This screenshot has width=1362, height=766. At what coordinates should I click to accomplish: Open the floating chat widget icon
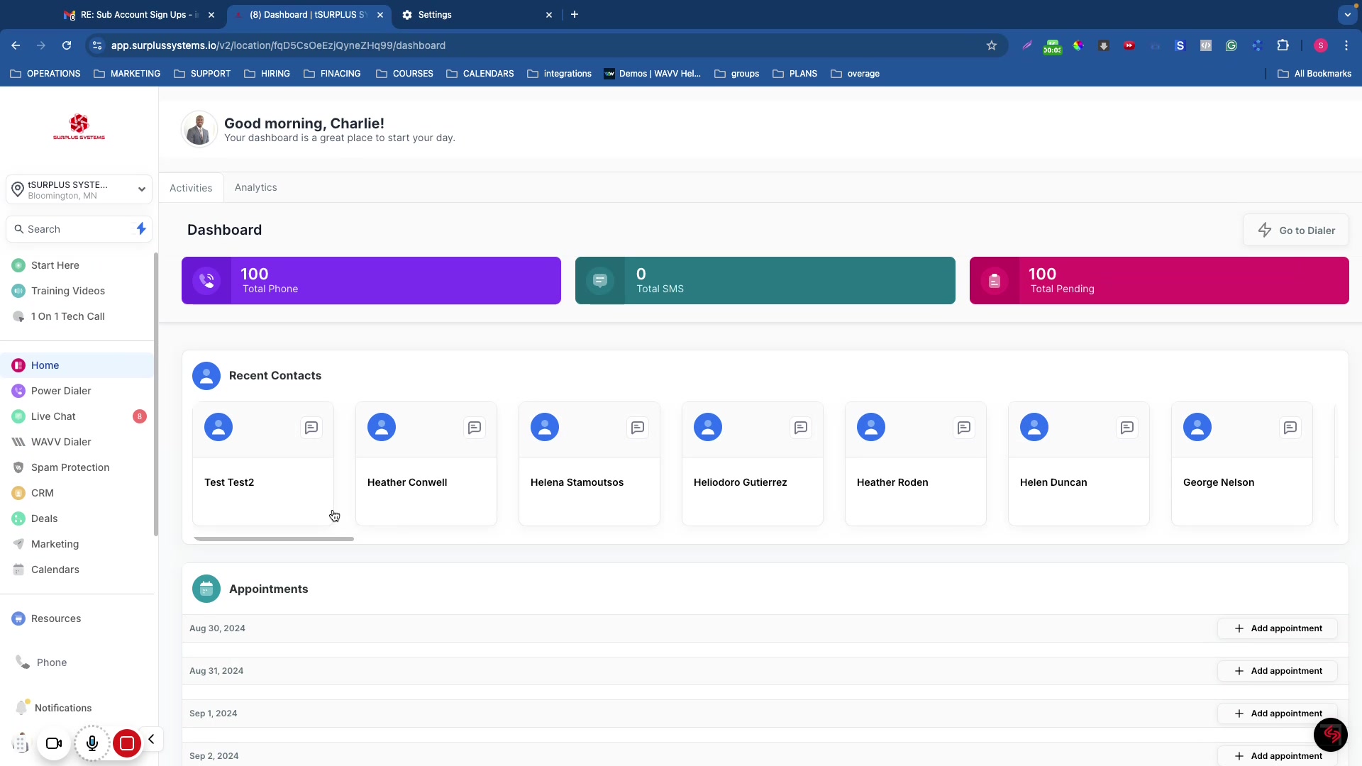coord(1330,734)
